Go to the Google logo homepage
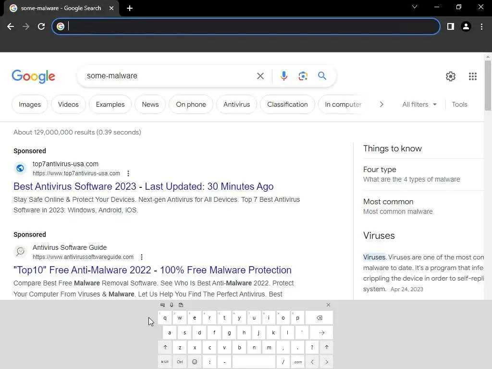This screenshot has width=492, height=369. tap(33, 76)
